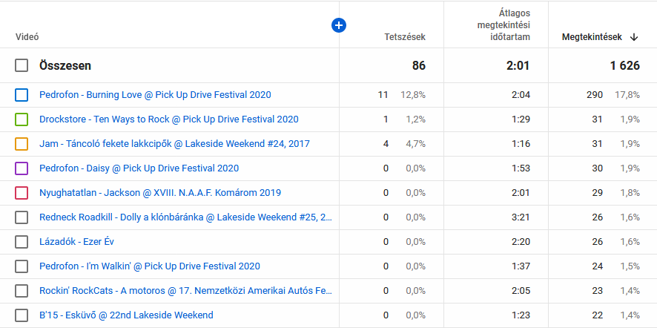Click the blue plus add-metric icon
The height and width of the screenshot is (328, 657).
coord(339,25)
